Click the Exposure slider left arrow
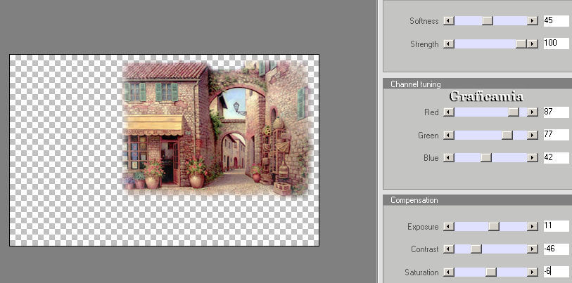Viewport: 572px width, 283px height. [x=449, y=227]
